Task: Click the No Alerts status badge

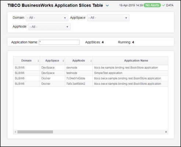Action: tap(152, 5)
